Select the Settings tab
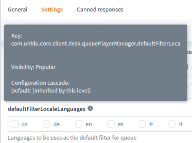Screen dimensions: 192x143 tap(52, 10)
